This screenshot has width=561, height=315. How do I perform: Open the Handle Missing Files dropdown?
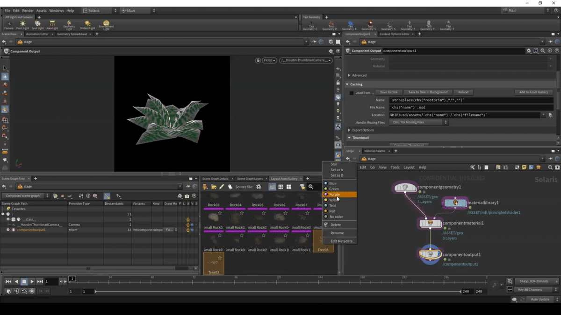coord(419,122)
